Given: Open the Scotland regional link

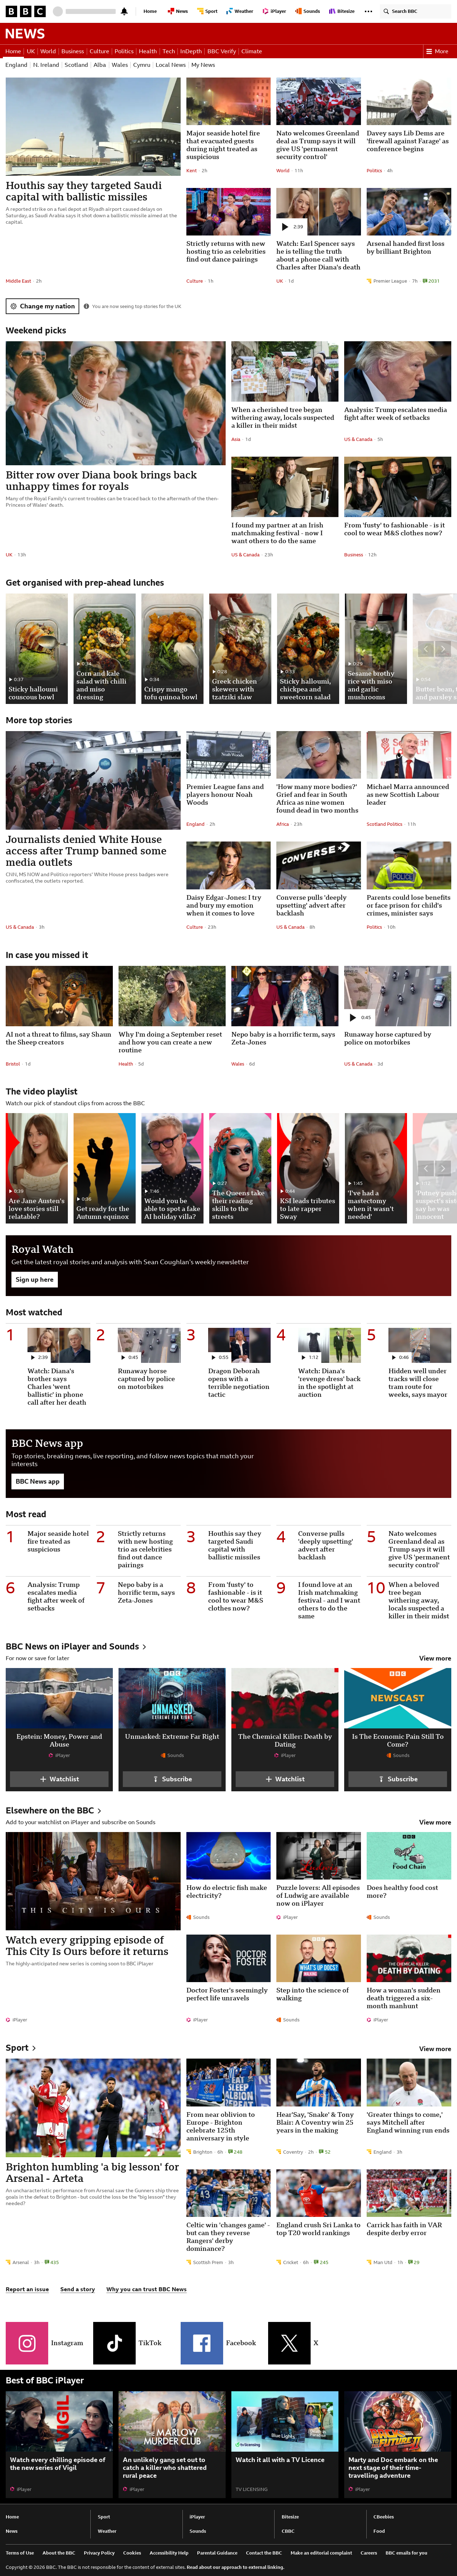Looking at the screenshot, I should [76, 65].
